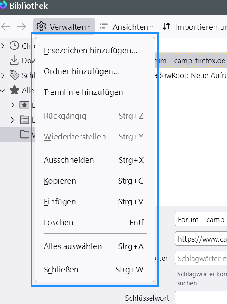Viewport: 227px width, 304px height.
Task: Click the gear icon beside Verwalten
Action: 41,26
